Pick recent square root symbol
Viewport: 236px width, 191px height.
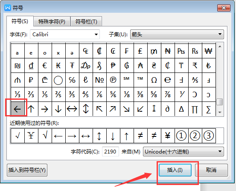(45, 136)
